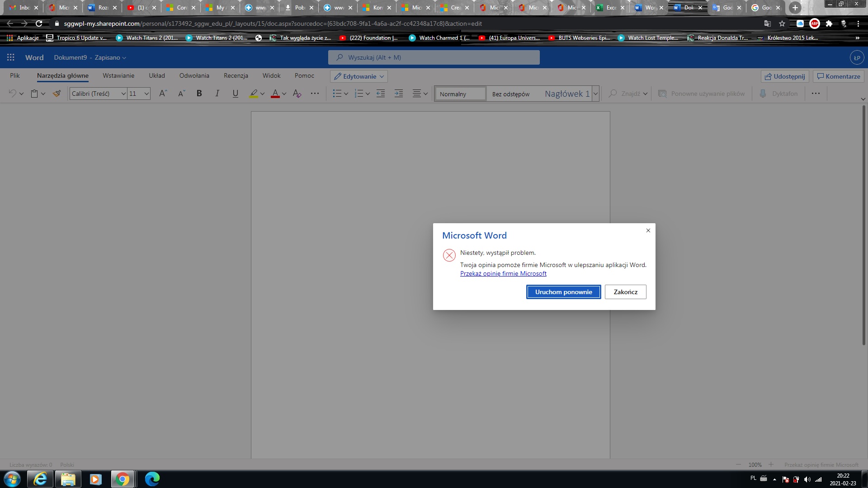Toggle Italic formatting
Image resolution: width=868 pixels, height=488 pixels.
coord(217,94)
